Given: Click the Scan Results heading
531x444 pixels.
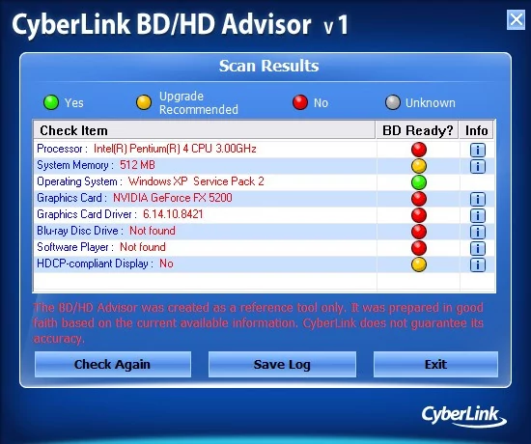Looking at the screenshot, I should point(269,66).
